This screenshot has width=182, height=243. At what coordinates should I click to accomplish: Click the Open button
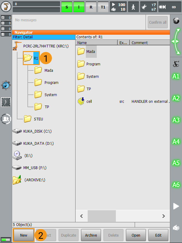[136, 235]
